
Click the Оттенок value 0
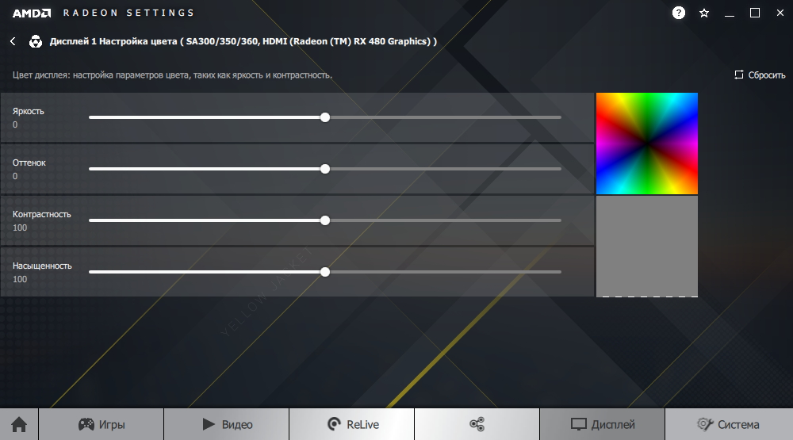(x=15, y=176)
